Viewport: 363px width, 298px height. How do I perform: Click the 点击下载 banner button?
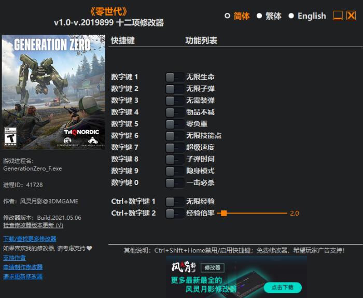[x=283, y=287]
